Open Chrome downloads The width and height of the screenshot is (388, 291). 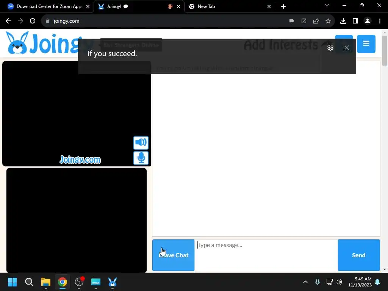tap(343, 21)
